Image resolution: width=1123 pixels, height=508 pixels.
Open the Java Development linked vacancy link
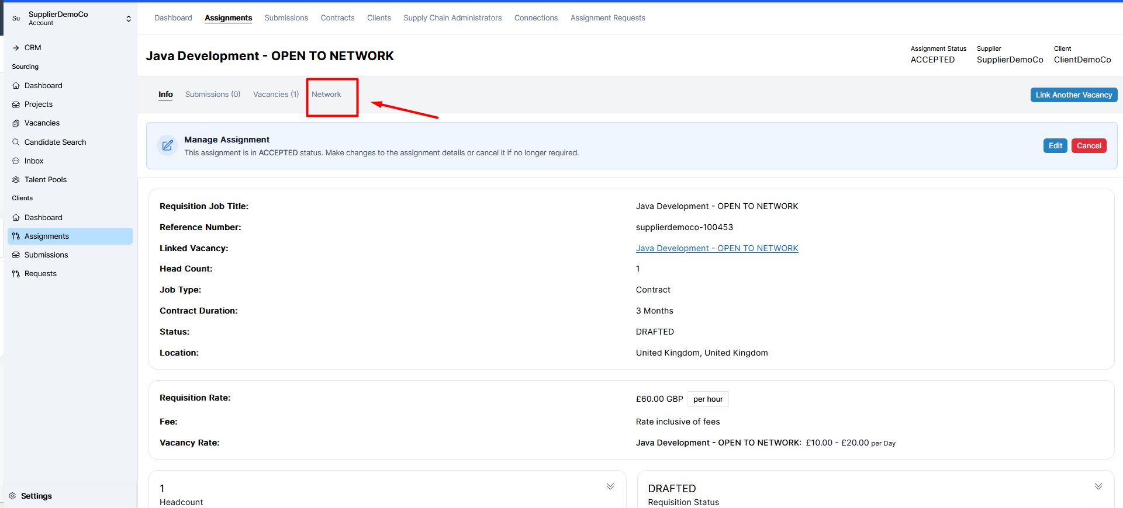pos(717,248)
